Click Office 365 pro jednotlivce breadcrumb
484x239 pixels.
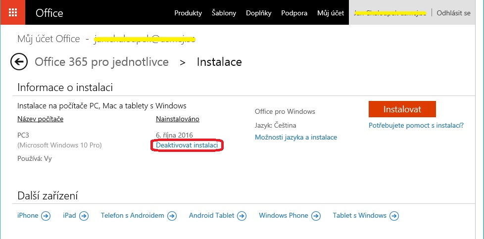101,62
